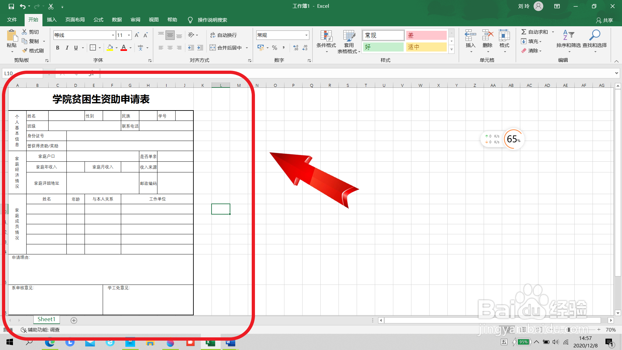Open the font name dropdown

(x=113, y=35)
